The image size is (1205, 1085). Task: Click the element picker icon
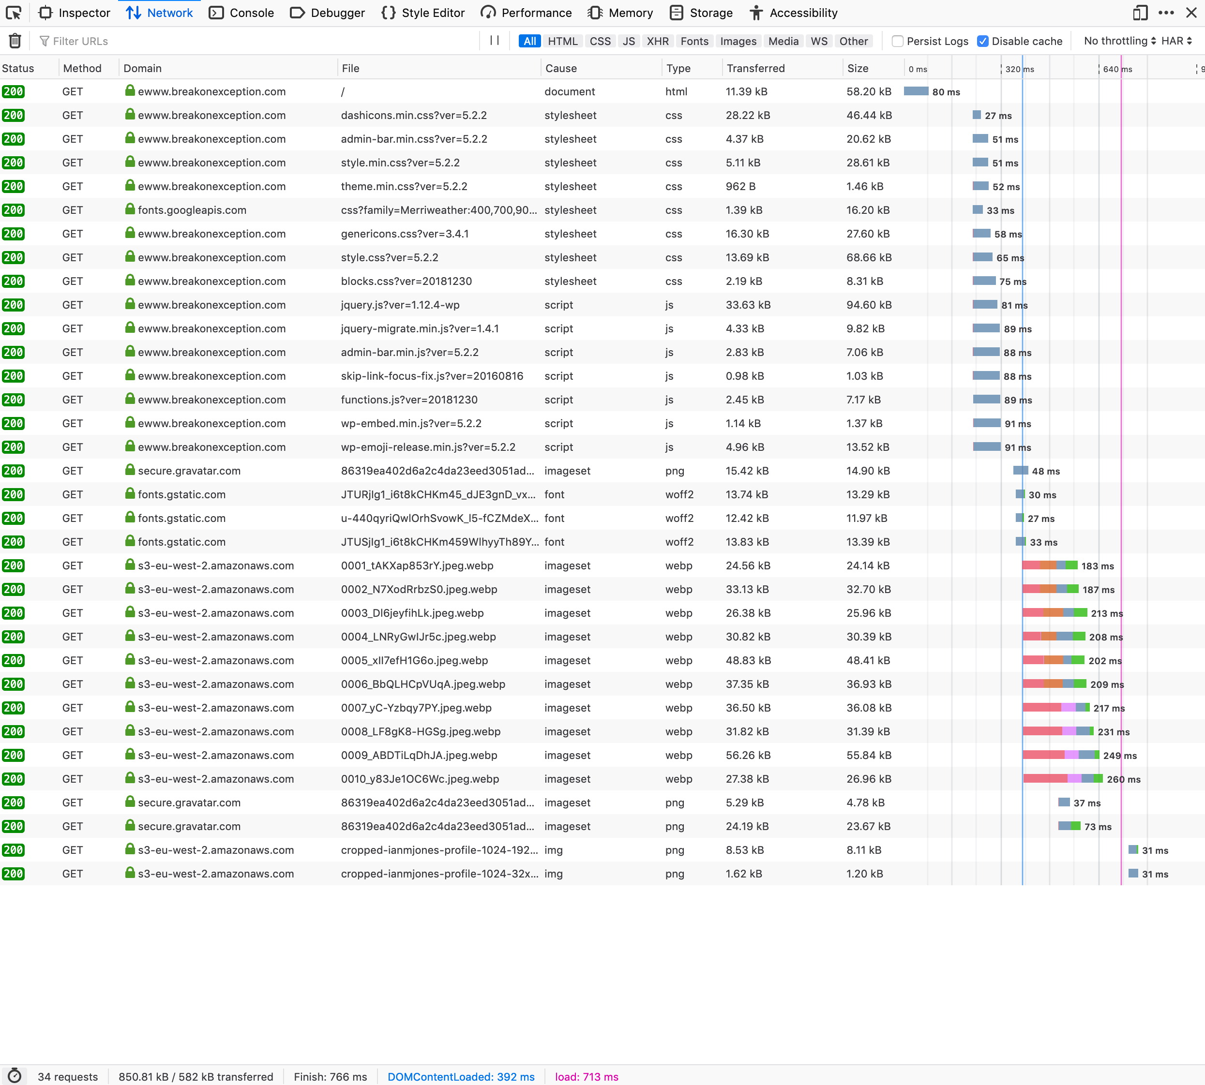click(x=14, y=13)
